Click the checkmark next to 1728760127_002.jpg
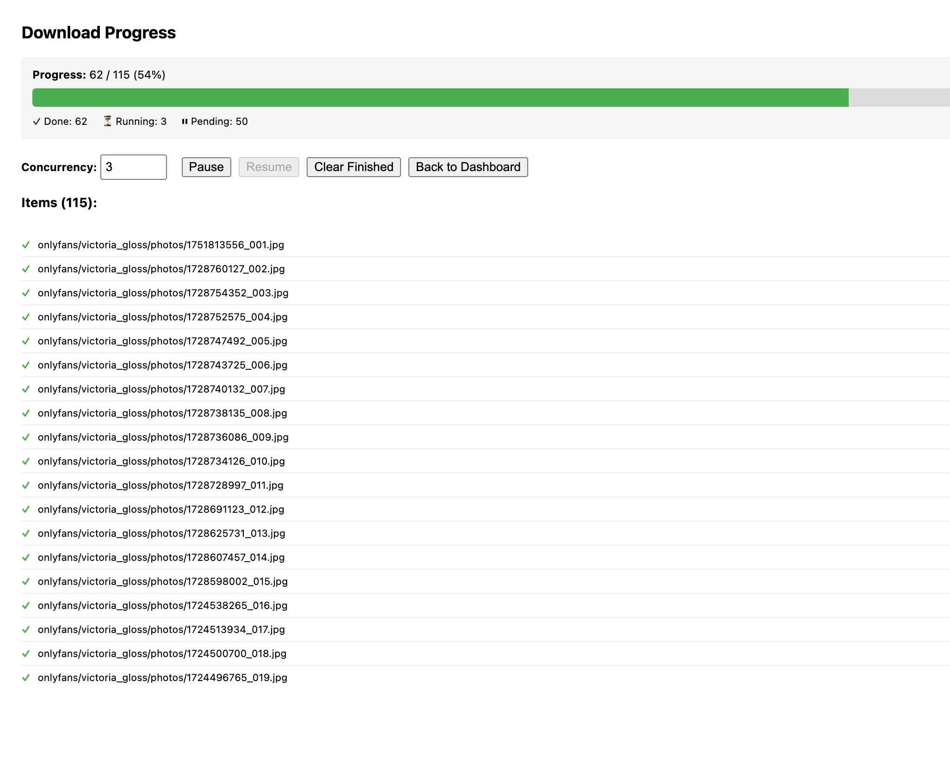The image size is (950, 774). point(26,269)
